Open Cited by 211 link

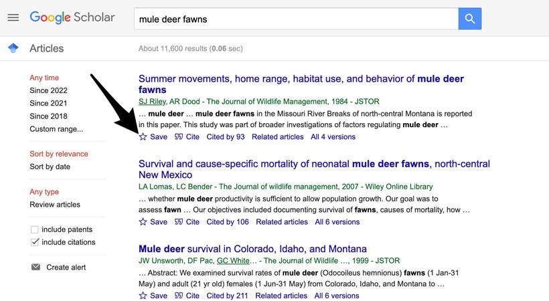[x=227, y=296]
